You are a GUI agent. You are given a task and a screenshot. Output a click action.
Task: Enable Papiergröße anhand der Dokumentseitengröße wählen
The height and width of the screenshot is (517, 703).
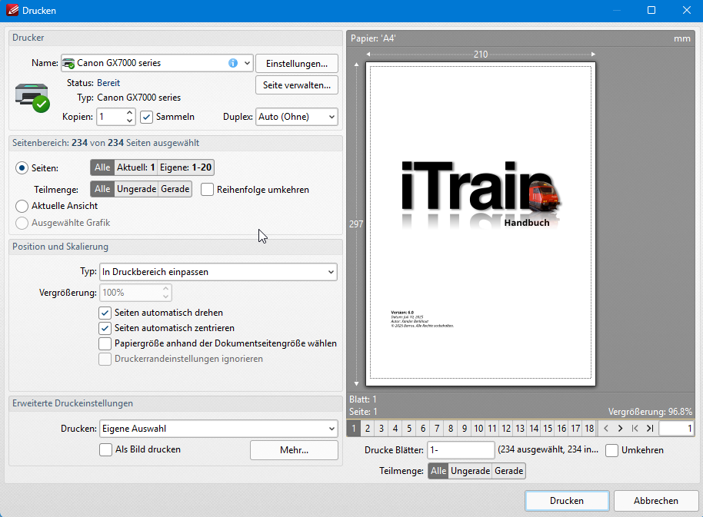pos(105,344)
